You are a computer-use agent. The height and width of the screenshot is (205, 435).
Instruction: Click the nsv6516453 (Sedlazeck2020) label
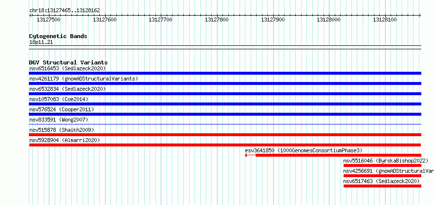67,68
